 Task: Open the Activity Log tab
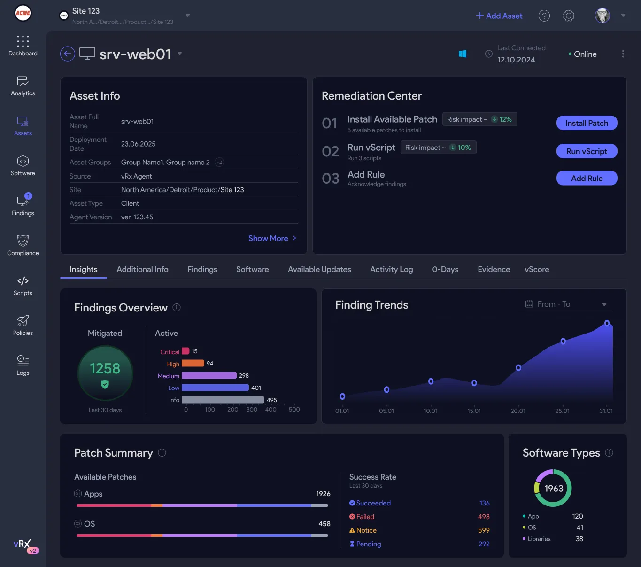392,269
